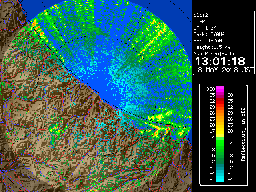256x192 pixels.
Task: Click the magenta >38 color swatch
Action: click(220, 89)
